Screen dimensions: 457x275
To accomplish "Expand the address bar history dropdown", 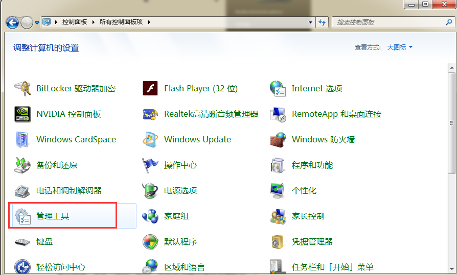I will point(310,22).
